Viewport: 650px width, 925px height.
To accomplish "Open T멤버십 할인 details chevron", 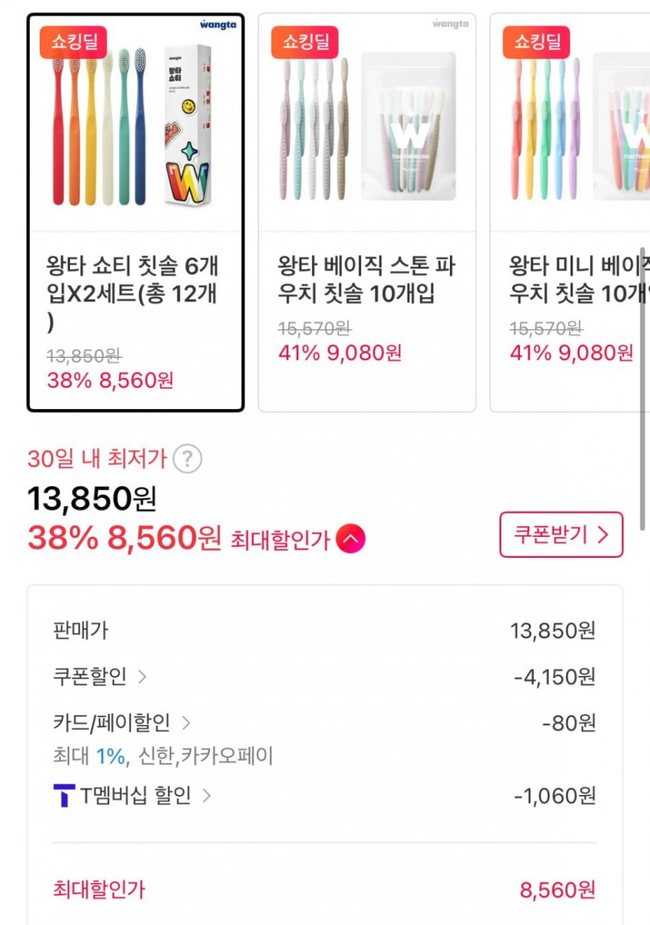I will coord(206,796).
